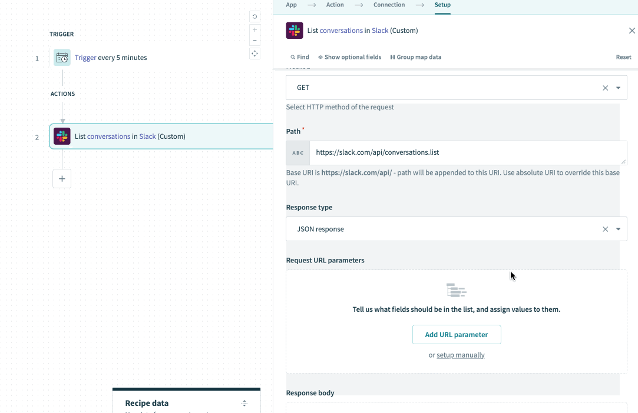Clear the GET method using its X

605,87
